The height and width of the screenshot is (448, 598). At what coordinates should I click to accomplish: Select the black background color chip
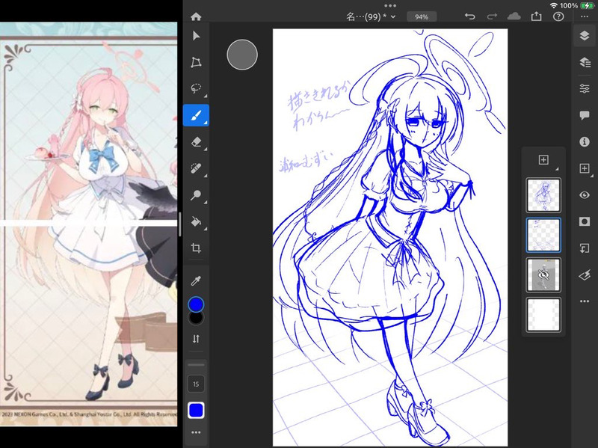196,319
